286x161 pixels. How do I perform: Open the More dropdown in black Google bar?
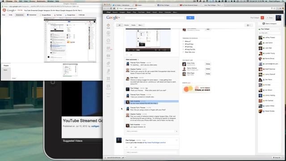pyautogui.click(x=175, y=12)
